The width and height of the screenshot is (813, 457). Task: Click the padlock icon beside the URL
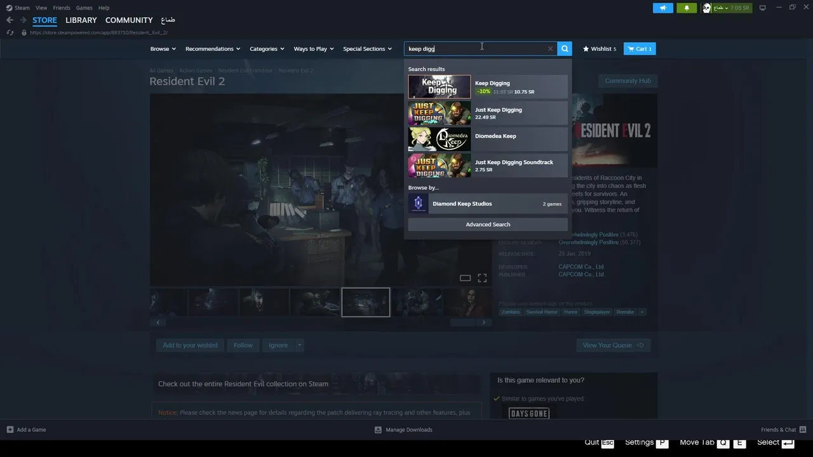tap(24, 32)
